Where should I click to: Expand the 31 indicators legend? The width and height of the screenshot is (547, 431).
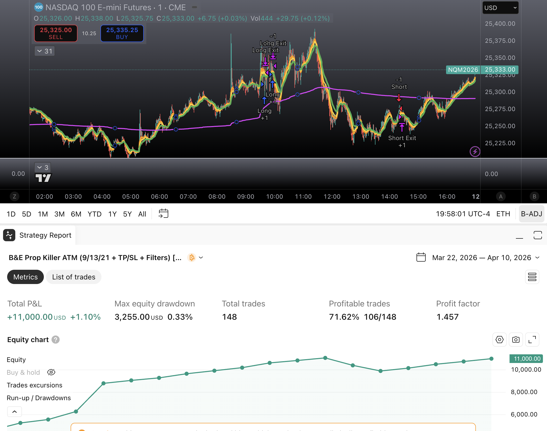coord(45,51)
